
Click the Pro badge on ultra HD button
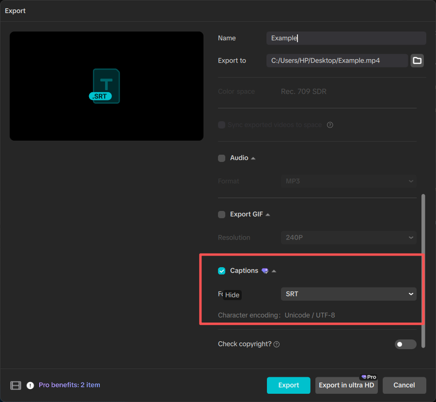[369, 377]
